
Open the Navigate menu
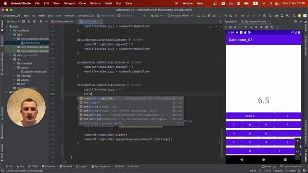(69, 3)
